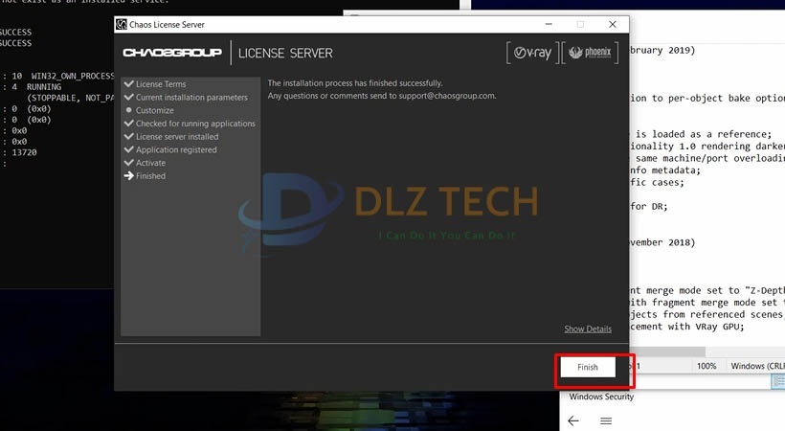785x431 pixels.
Task: Minimize the Chaos License Server window
Action: point(549,24)
